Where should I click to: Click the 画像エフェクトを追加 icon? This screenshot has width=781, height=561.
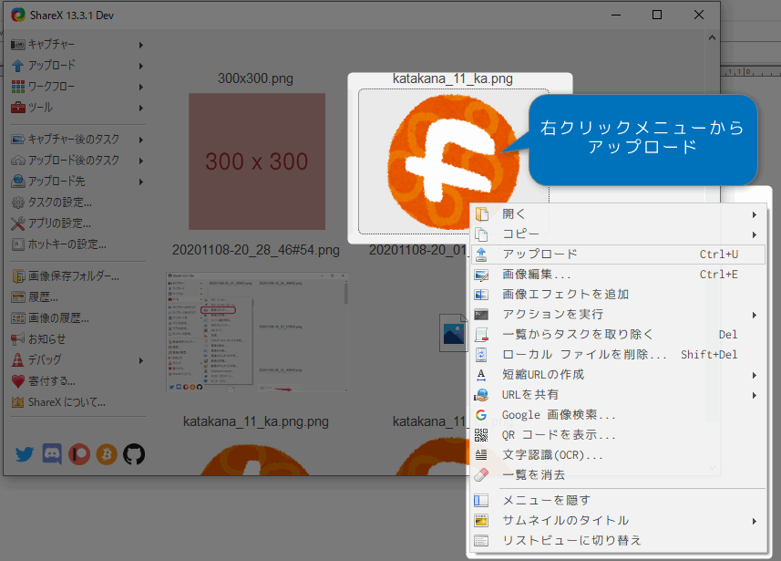481,295
